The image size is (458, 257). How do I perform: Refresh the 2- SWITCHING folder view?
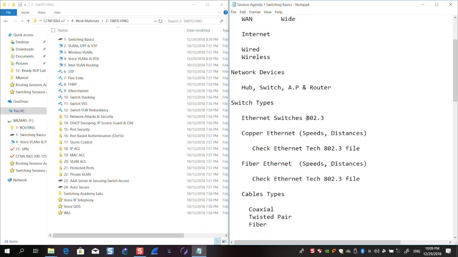click(160, 21)
